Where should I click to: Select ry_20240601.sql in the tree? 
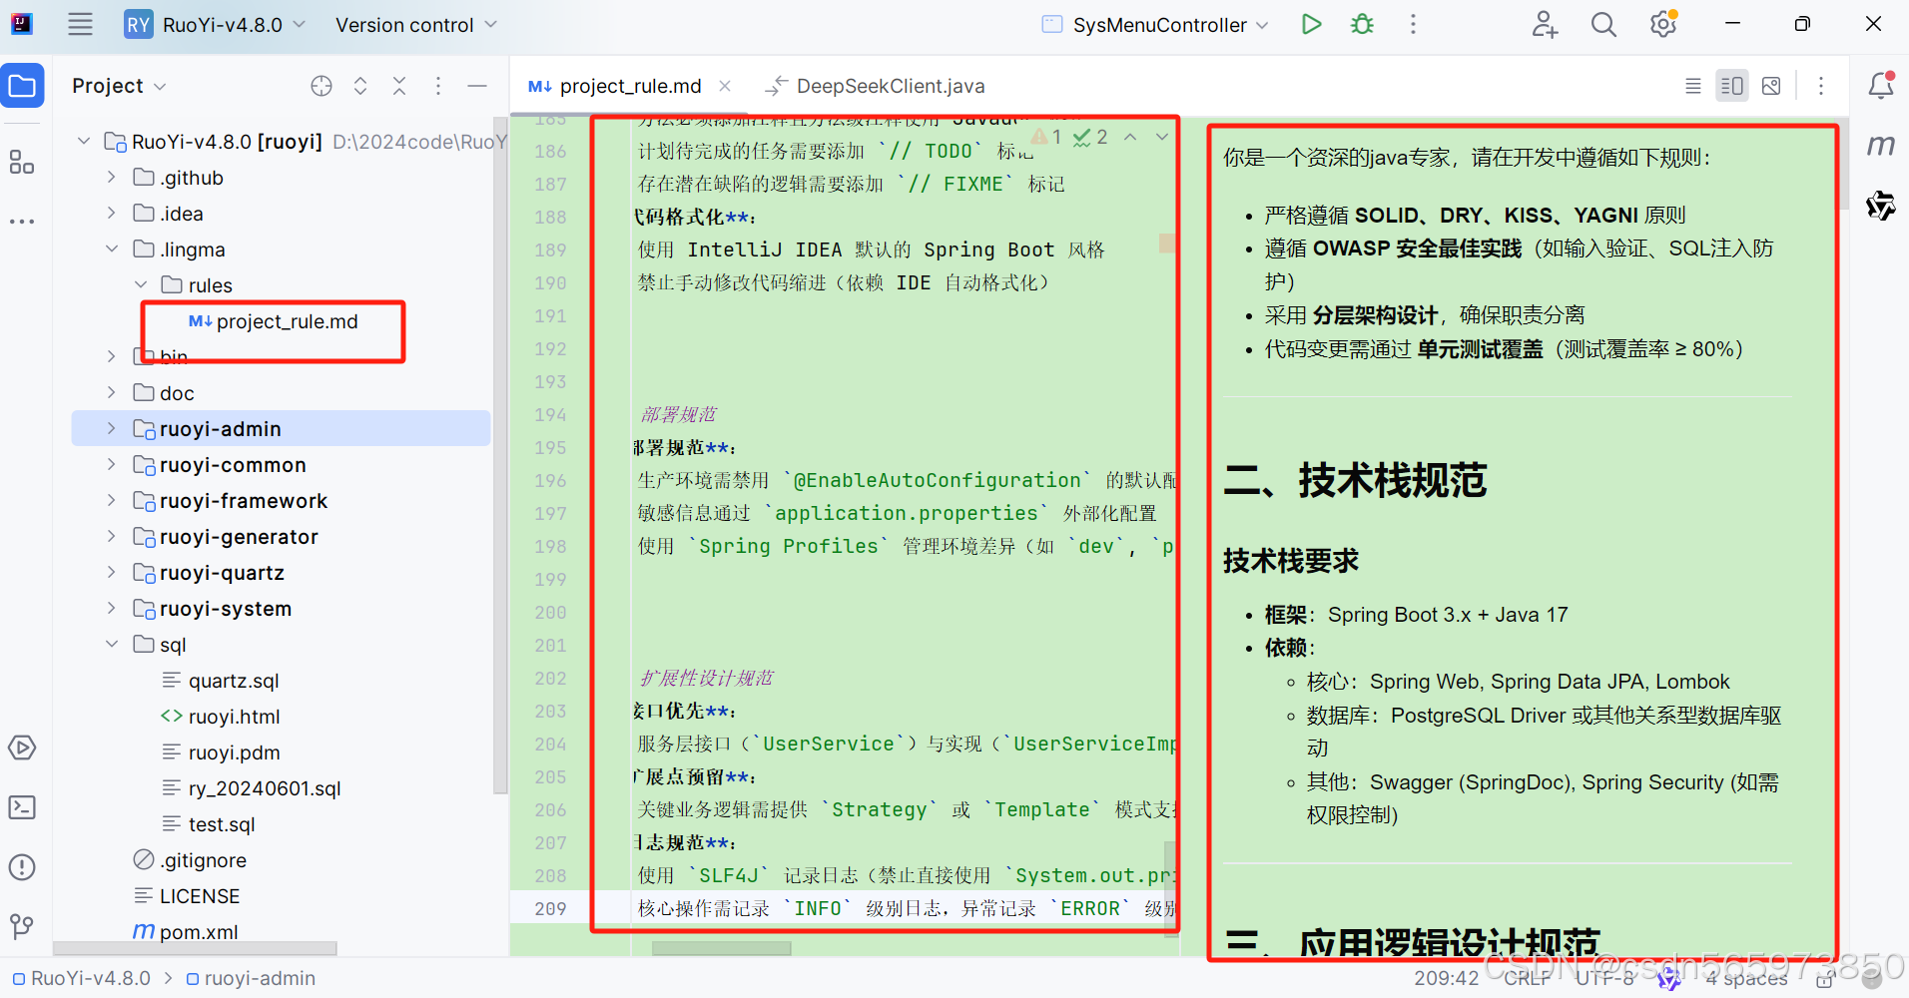point(252,788)
